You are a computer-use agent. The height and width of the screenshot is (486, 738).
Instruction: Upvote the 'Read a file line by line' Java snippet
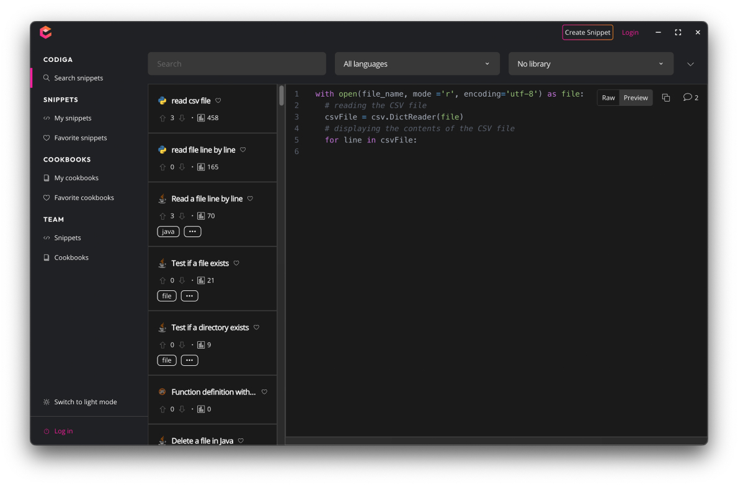click(162, 216)
